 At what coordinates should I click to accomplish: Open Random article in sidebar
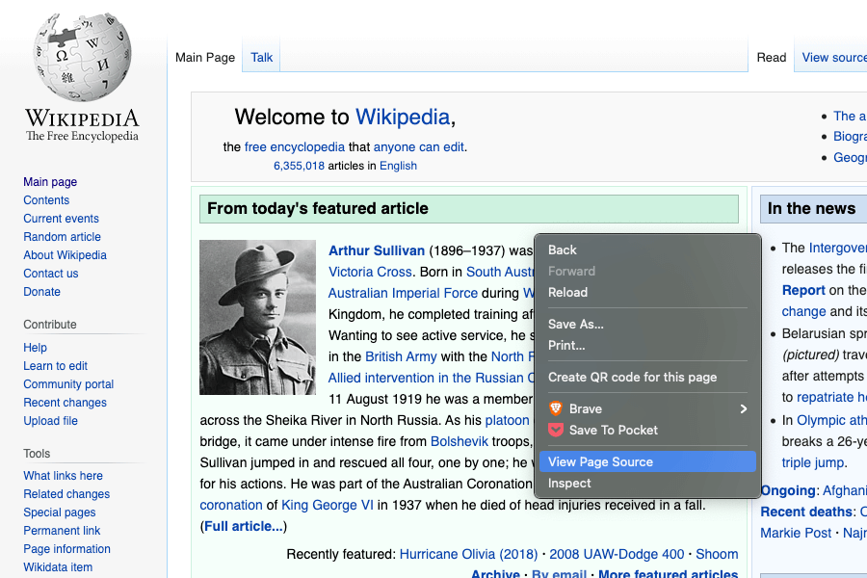pos(62,237)
